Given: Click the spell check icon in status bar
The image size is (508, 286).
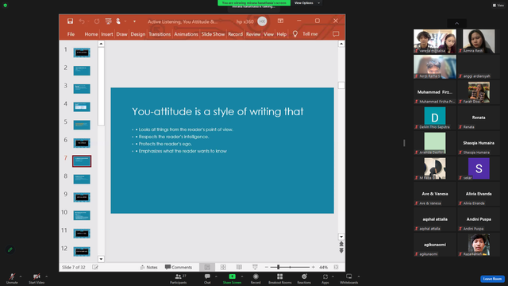Looking at the screenshot, I should click(95, 267).
